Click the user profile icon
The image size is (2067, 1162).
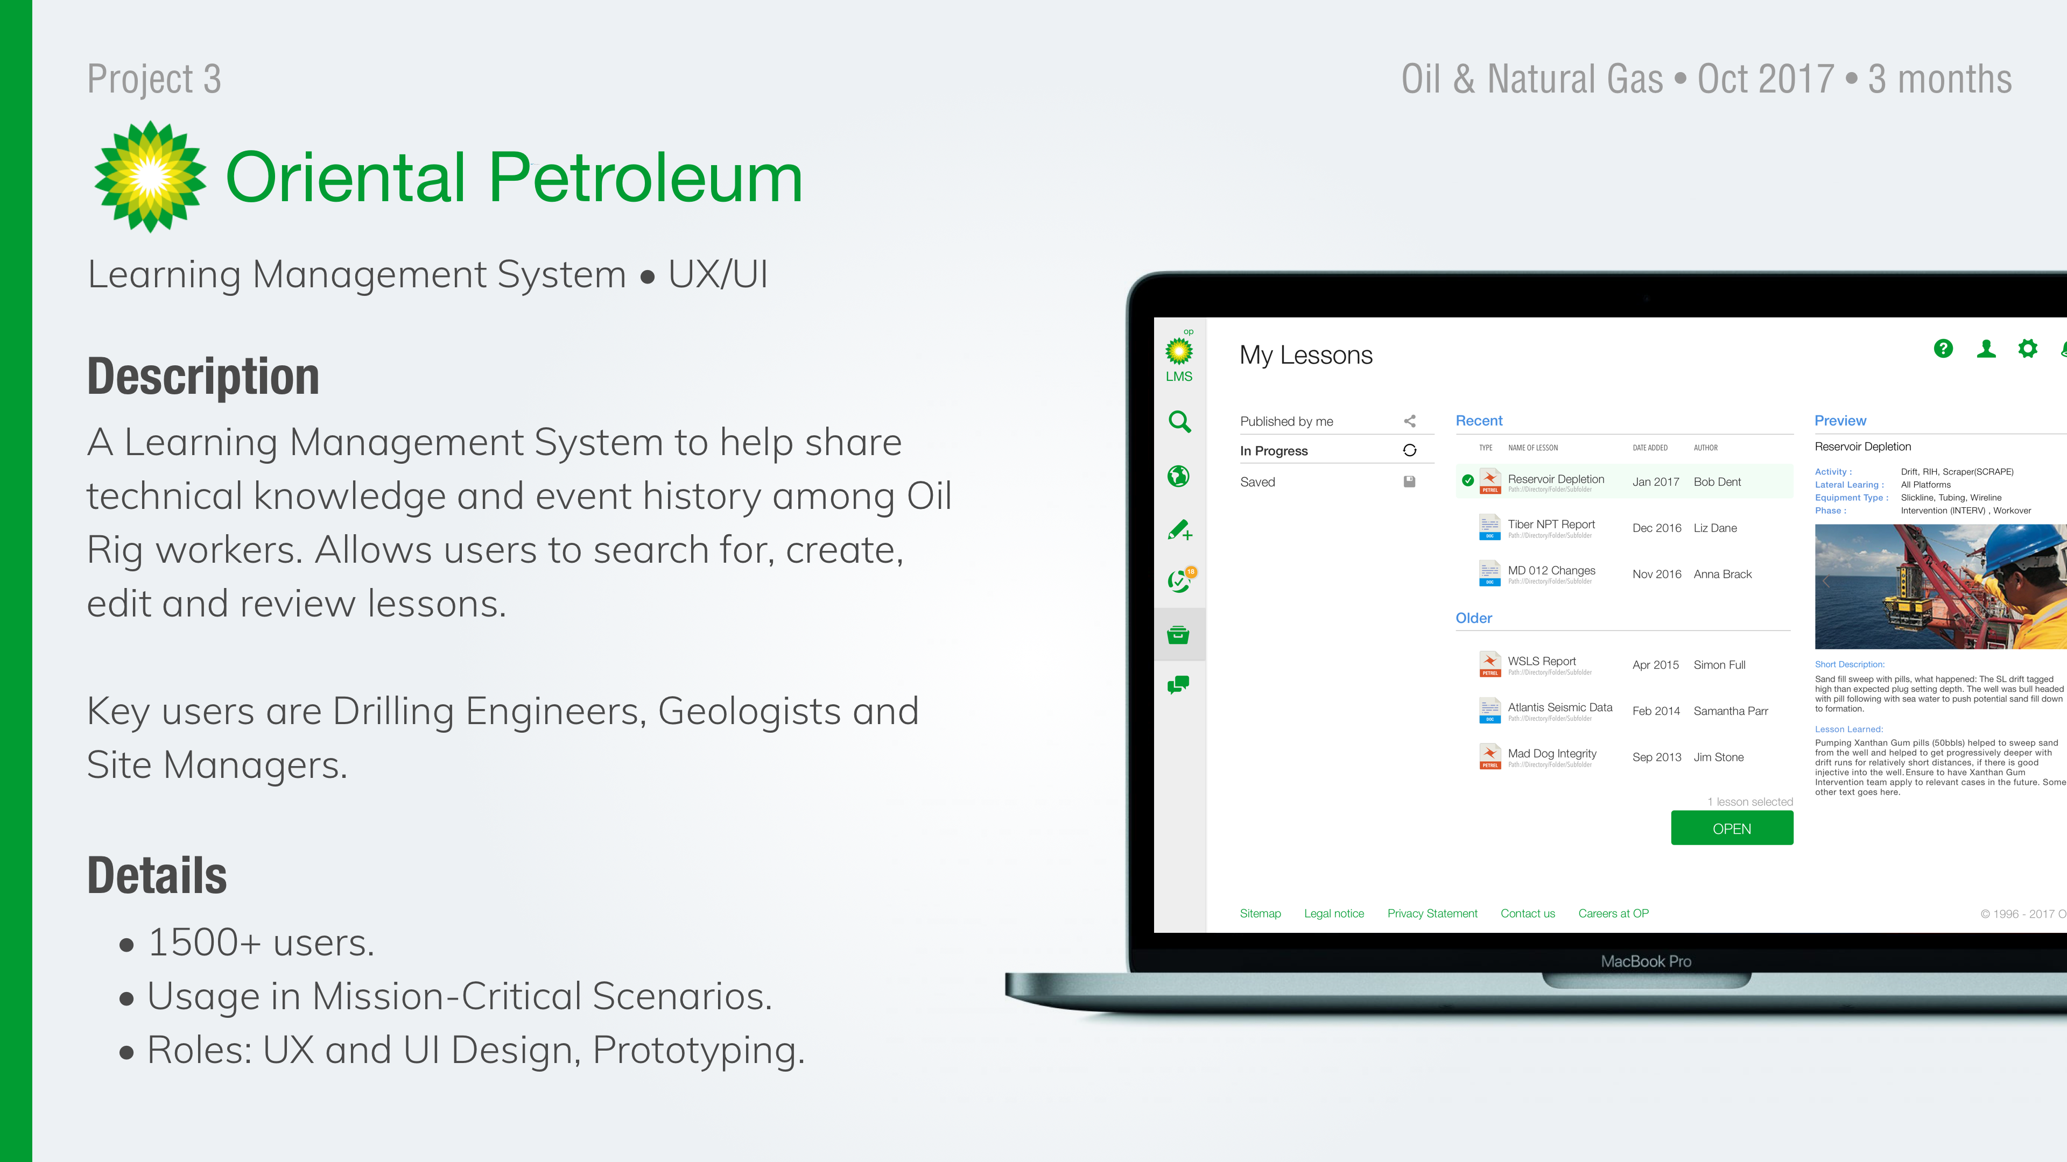point(1986,349)
